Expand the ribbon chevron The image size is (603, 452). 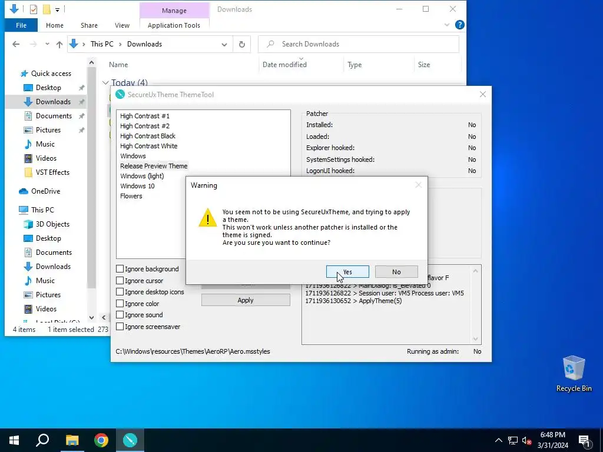446,25
